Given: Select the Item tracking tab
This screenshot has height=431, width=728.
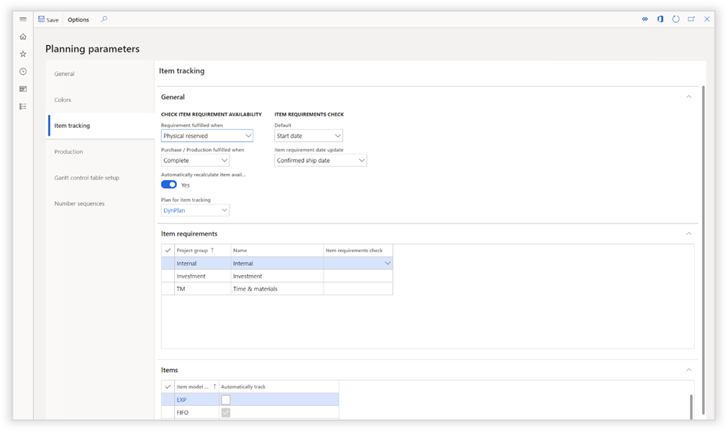Looking at the screenshot, I should point(101,126).
